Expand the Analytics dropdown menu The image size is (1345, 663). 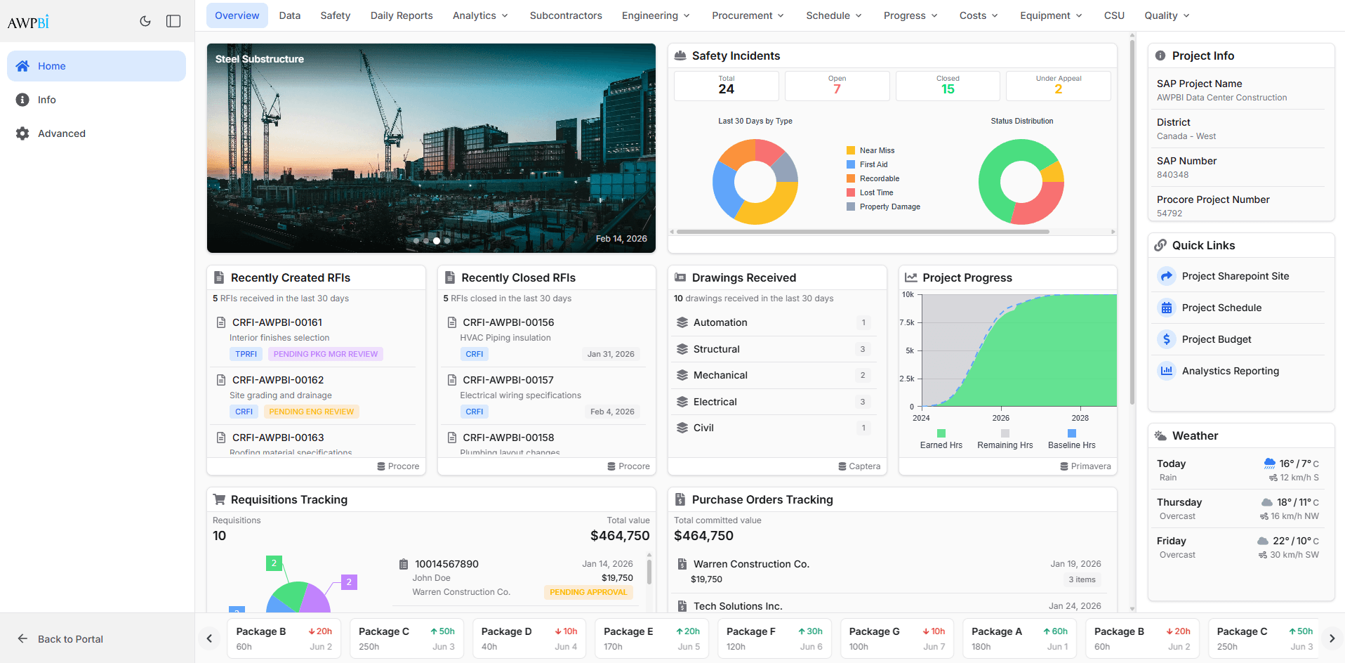(x=481, y=15)
